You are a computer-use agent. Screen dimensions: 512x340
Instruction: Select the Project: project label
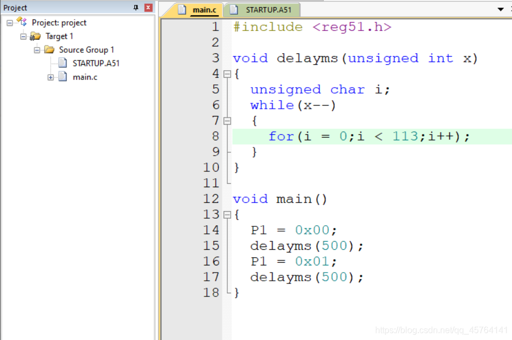[59, 23]
